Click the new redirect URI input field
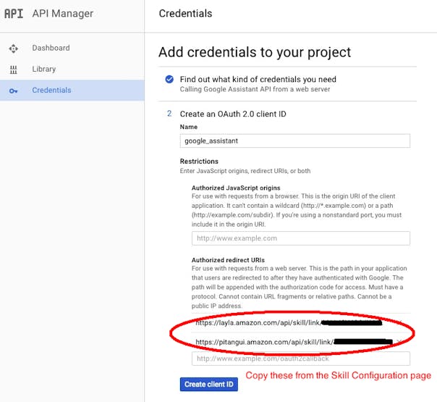Viewport: 437px width, 402px height. [x=301, y=359]
